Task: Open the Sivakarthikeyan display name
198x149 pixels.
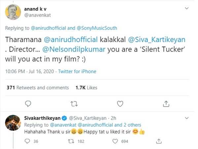Action: (x=41, y=118)
